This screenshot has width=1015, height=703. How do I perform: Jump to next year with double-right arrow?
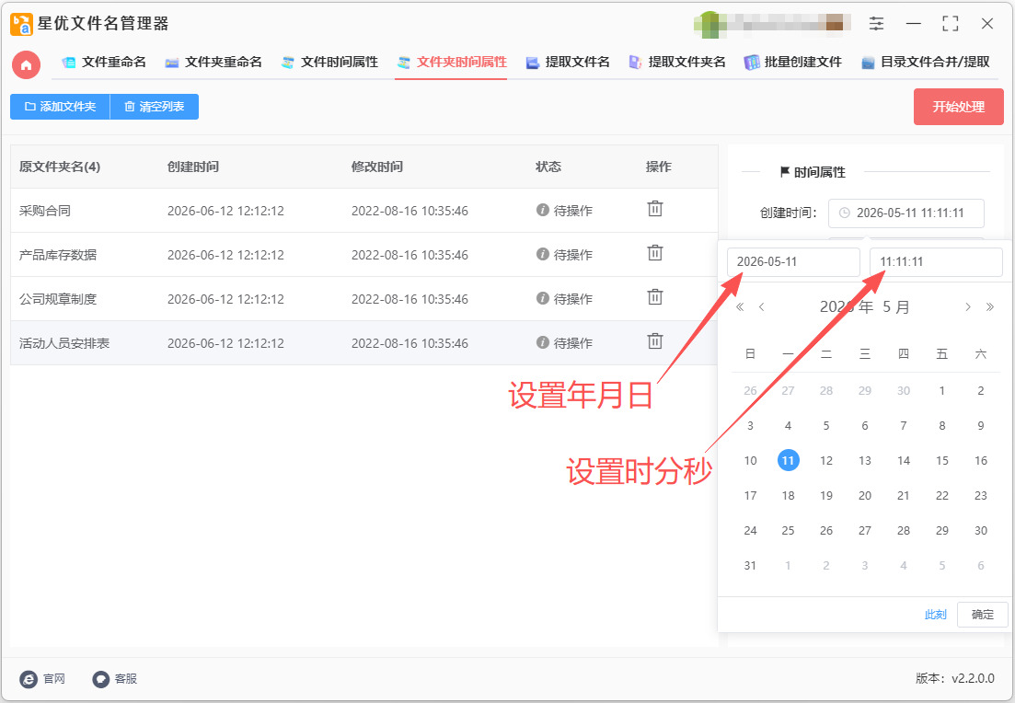(990, 306)
